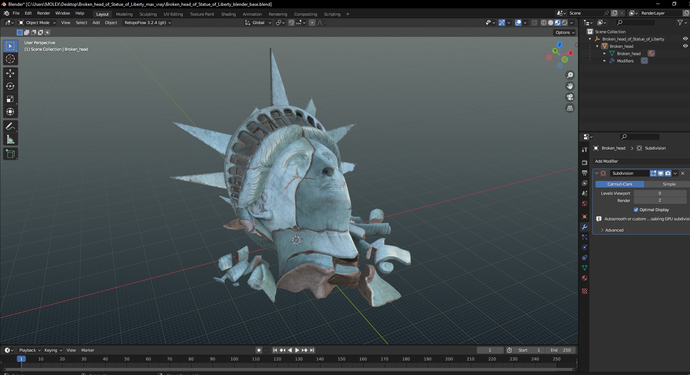Open the Keying dropdown in timeline
The width and height of the screenshot is (690, 375).
[x=53, y=350]
